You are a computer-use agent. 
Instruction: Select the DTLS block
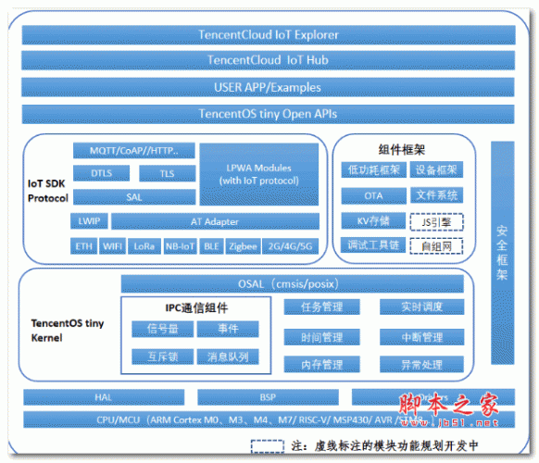point(101,173)
